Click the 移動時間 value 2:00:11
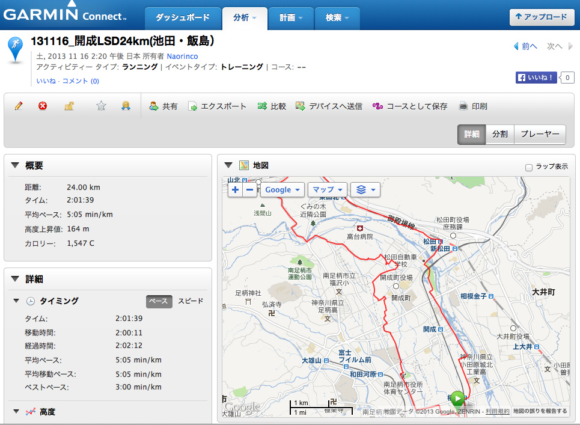This screenshot has width=580, height=425. (x=129, y=333)
